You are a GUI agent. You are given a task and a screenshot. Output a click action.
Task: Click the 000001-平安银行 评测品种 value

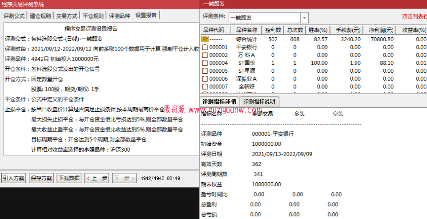tap(273, 134)
